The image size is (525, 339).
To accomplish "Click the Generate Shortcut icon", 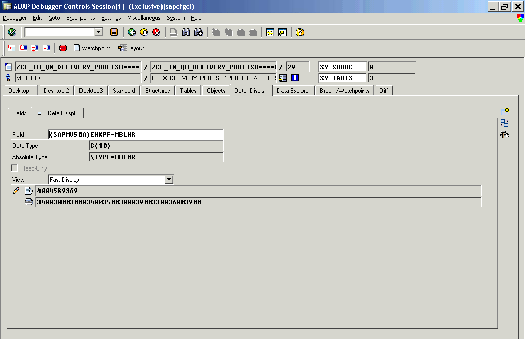I will (x=282, y=32).
